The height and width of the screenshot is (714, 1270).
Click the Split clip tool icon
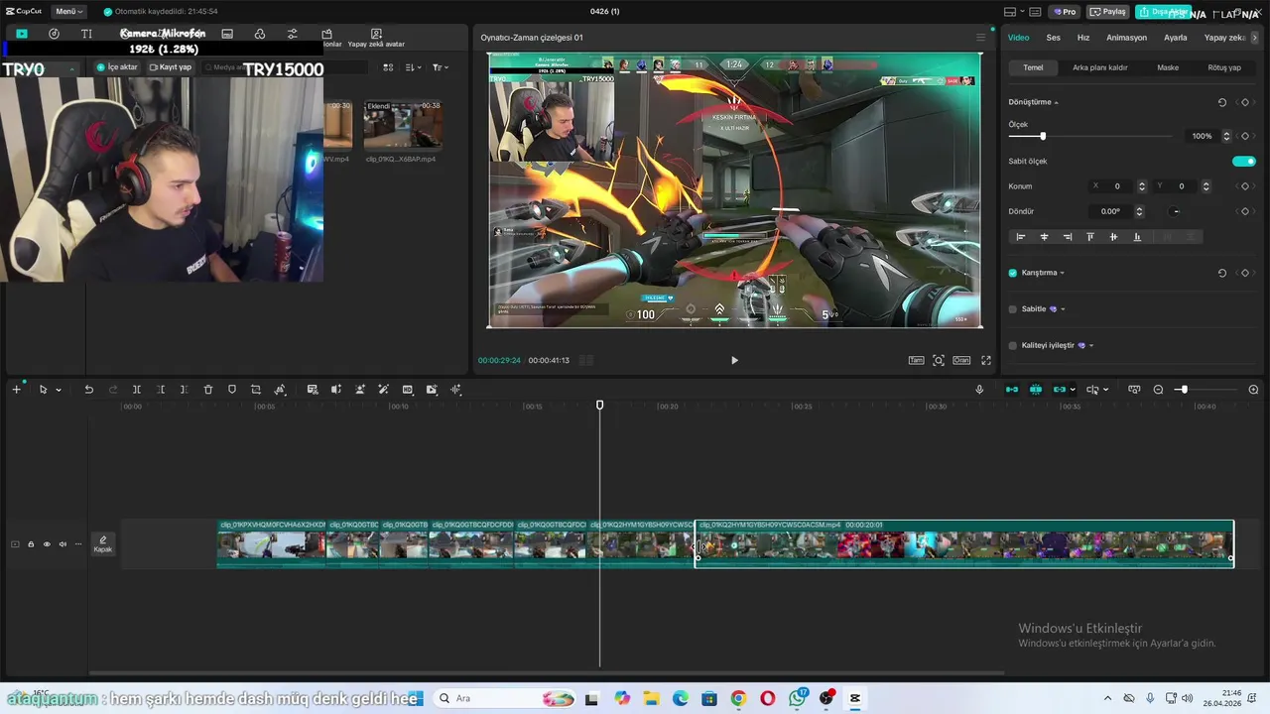coord(137,390)
